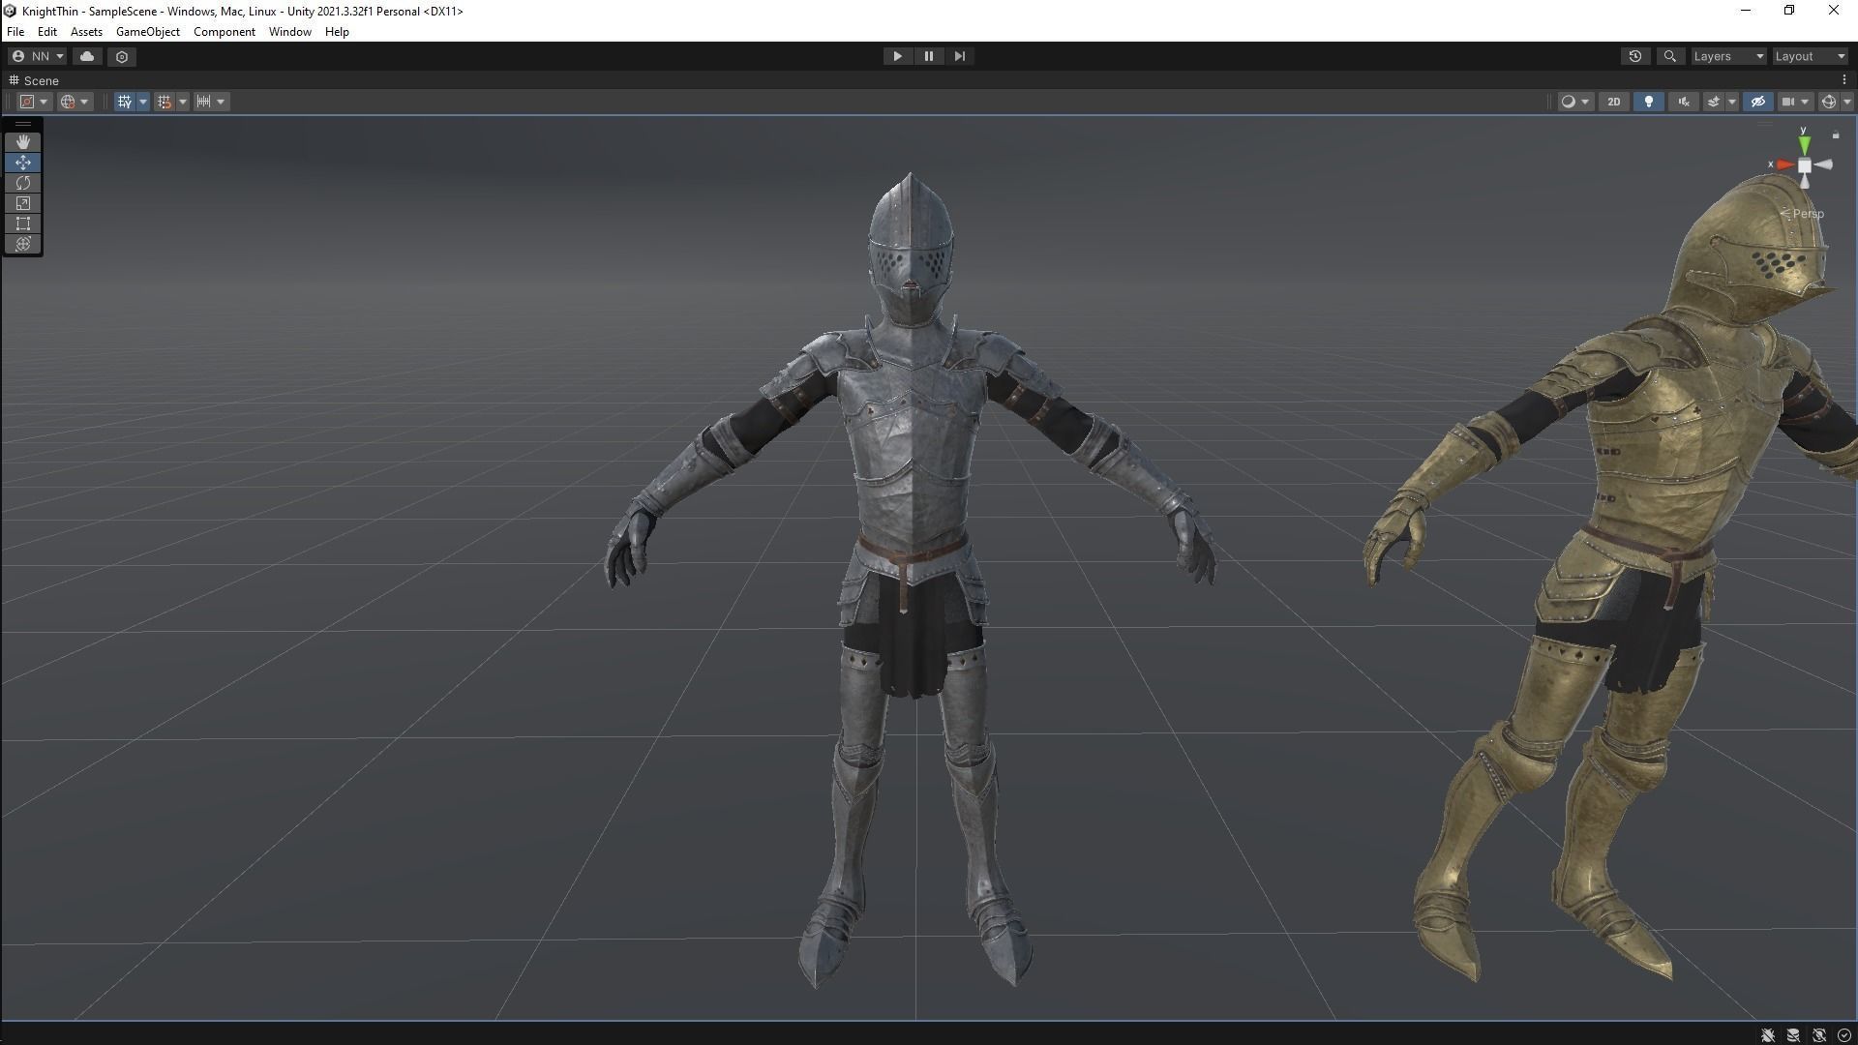Toggle scene effects skybox and fog button
The image size is (1858, 1045).
1713,102
